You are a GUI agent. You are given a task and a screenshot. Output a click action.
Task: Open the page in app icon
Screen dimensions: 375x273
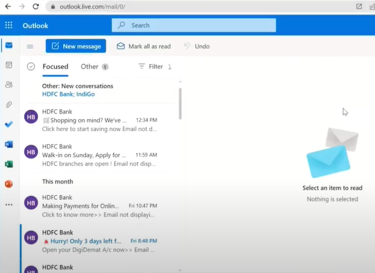tap(359, 6)
